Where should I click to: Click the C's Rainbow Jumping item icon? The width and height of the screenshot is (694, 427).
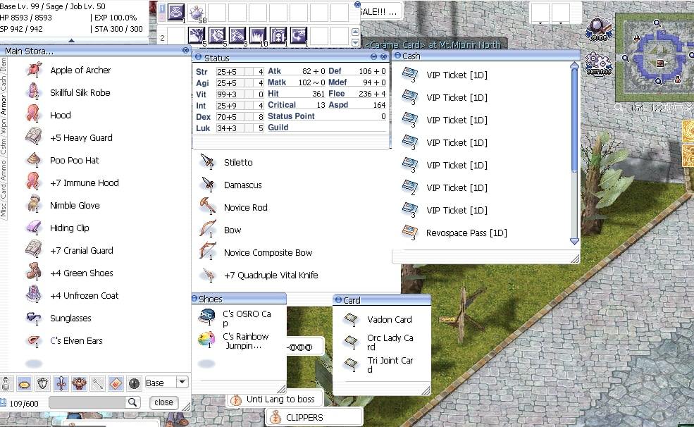206,340
